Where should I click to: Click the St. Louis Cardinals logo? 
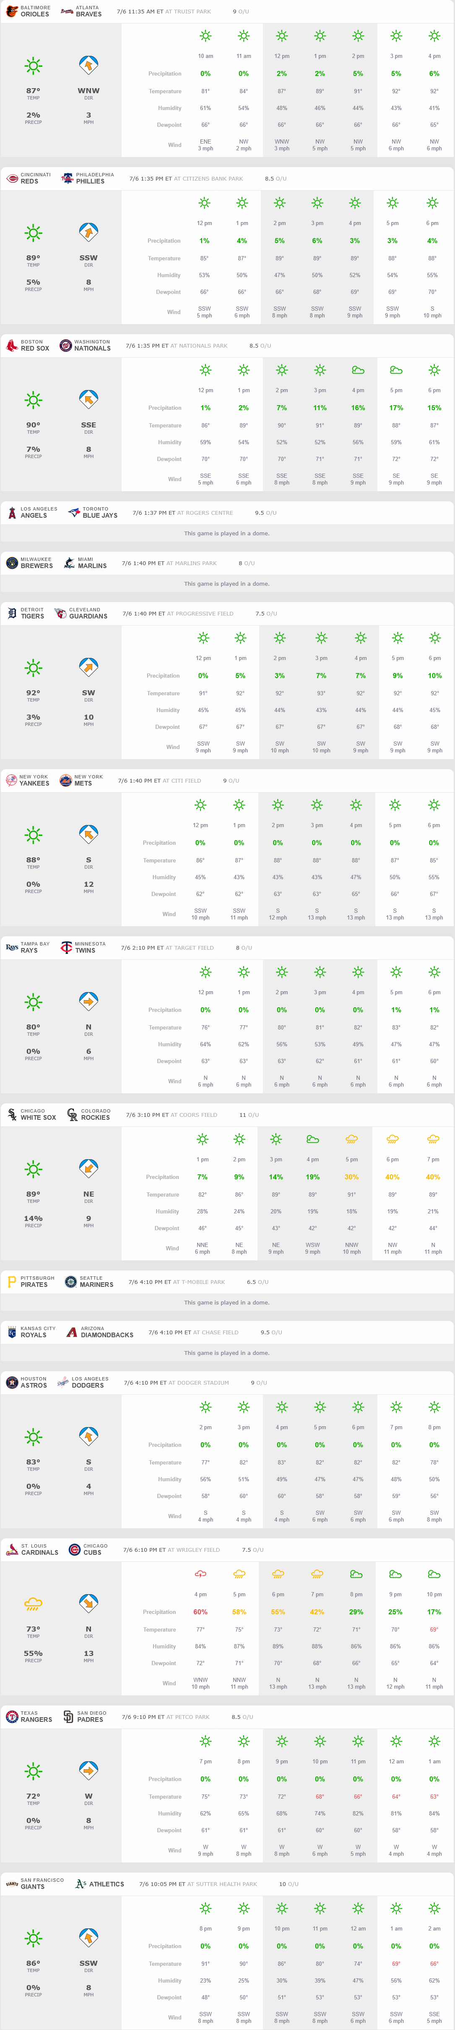point(12,1549)
